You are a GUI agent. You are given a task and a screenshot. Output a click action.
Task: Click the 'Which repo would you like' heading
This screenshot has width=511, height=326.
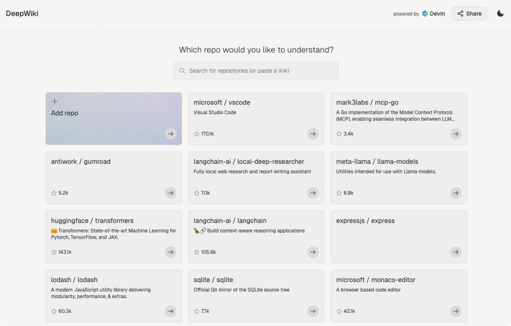click(256, 50)
